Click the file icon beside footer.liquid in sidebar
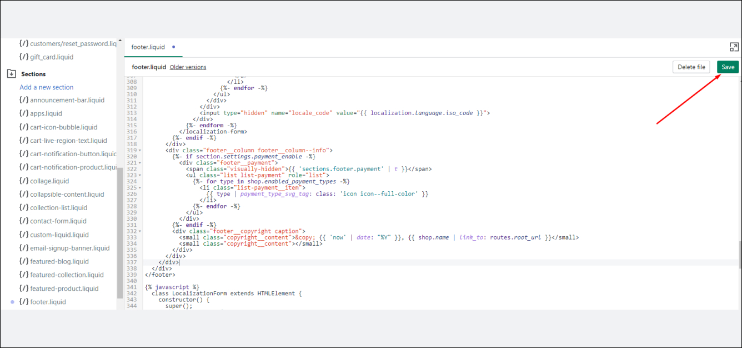This screenshot has height=348, width=742. coord(23,302)
